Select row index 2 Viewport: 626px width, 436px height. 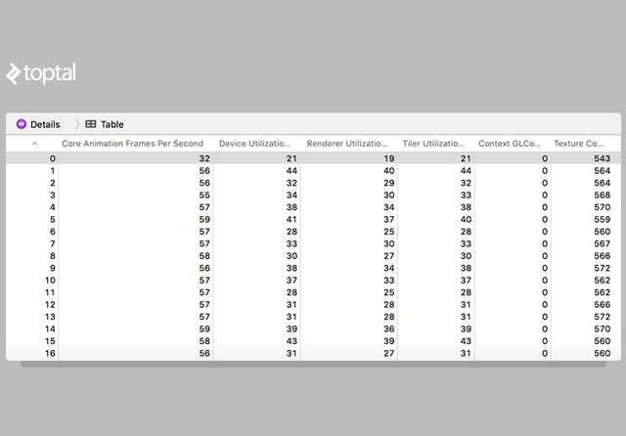click(313, 183)
